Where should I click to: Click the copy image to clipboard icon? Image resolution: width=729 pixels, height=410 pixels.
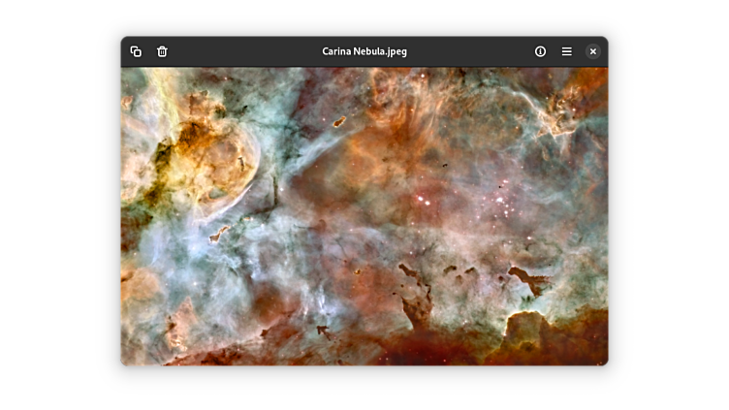tap(136, 51)
